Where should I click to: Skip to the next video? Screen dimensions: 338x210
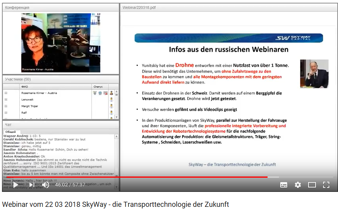tap(32, 185)
